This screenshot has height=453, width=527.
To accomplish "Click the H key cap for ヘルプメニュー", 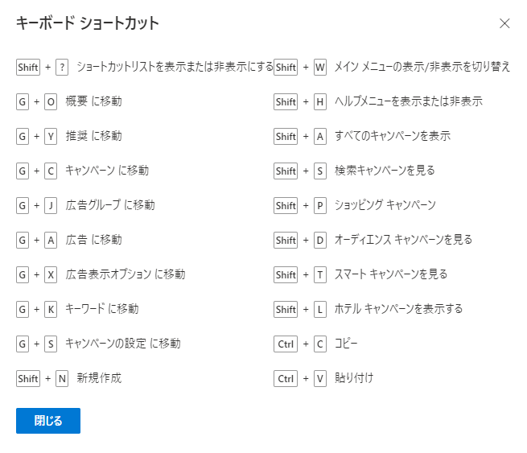I will click(319, 101).
